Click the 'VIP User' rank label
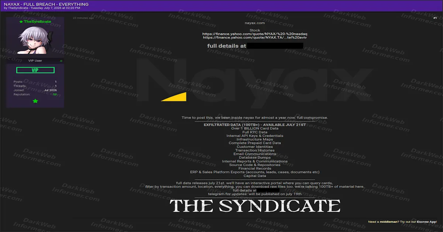Viewport: 443px width, 232px height. tap(35, 61)
